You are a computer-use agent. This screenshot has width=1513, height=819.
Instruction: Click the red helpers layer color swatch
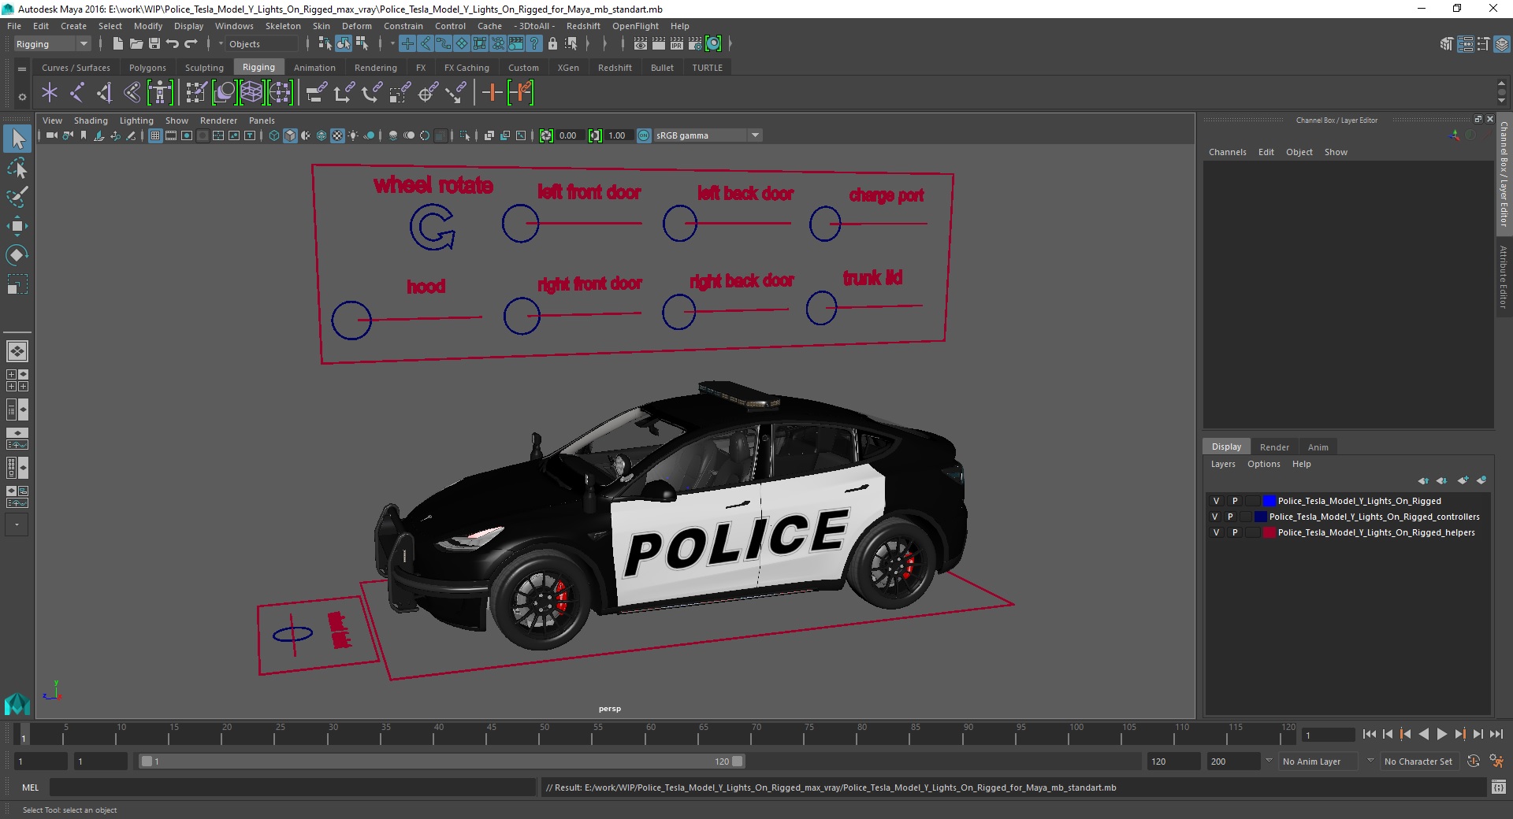coord(1269,533)
